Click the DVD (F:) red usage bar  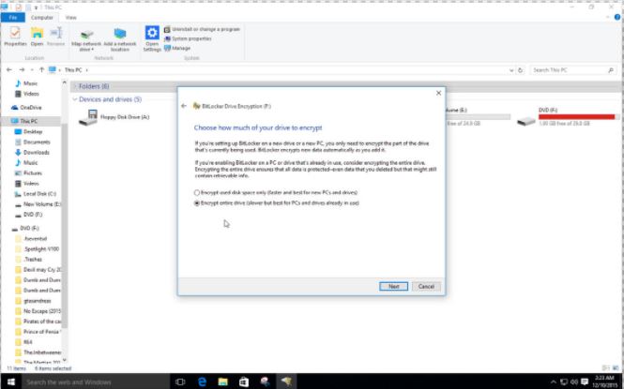click(577, 117)
